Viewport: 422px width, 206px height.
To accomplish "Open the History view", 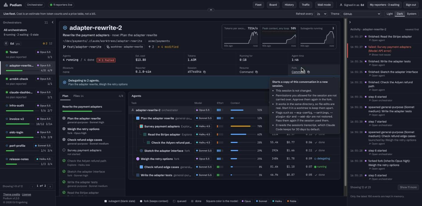I will coord(289,5).
